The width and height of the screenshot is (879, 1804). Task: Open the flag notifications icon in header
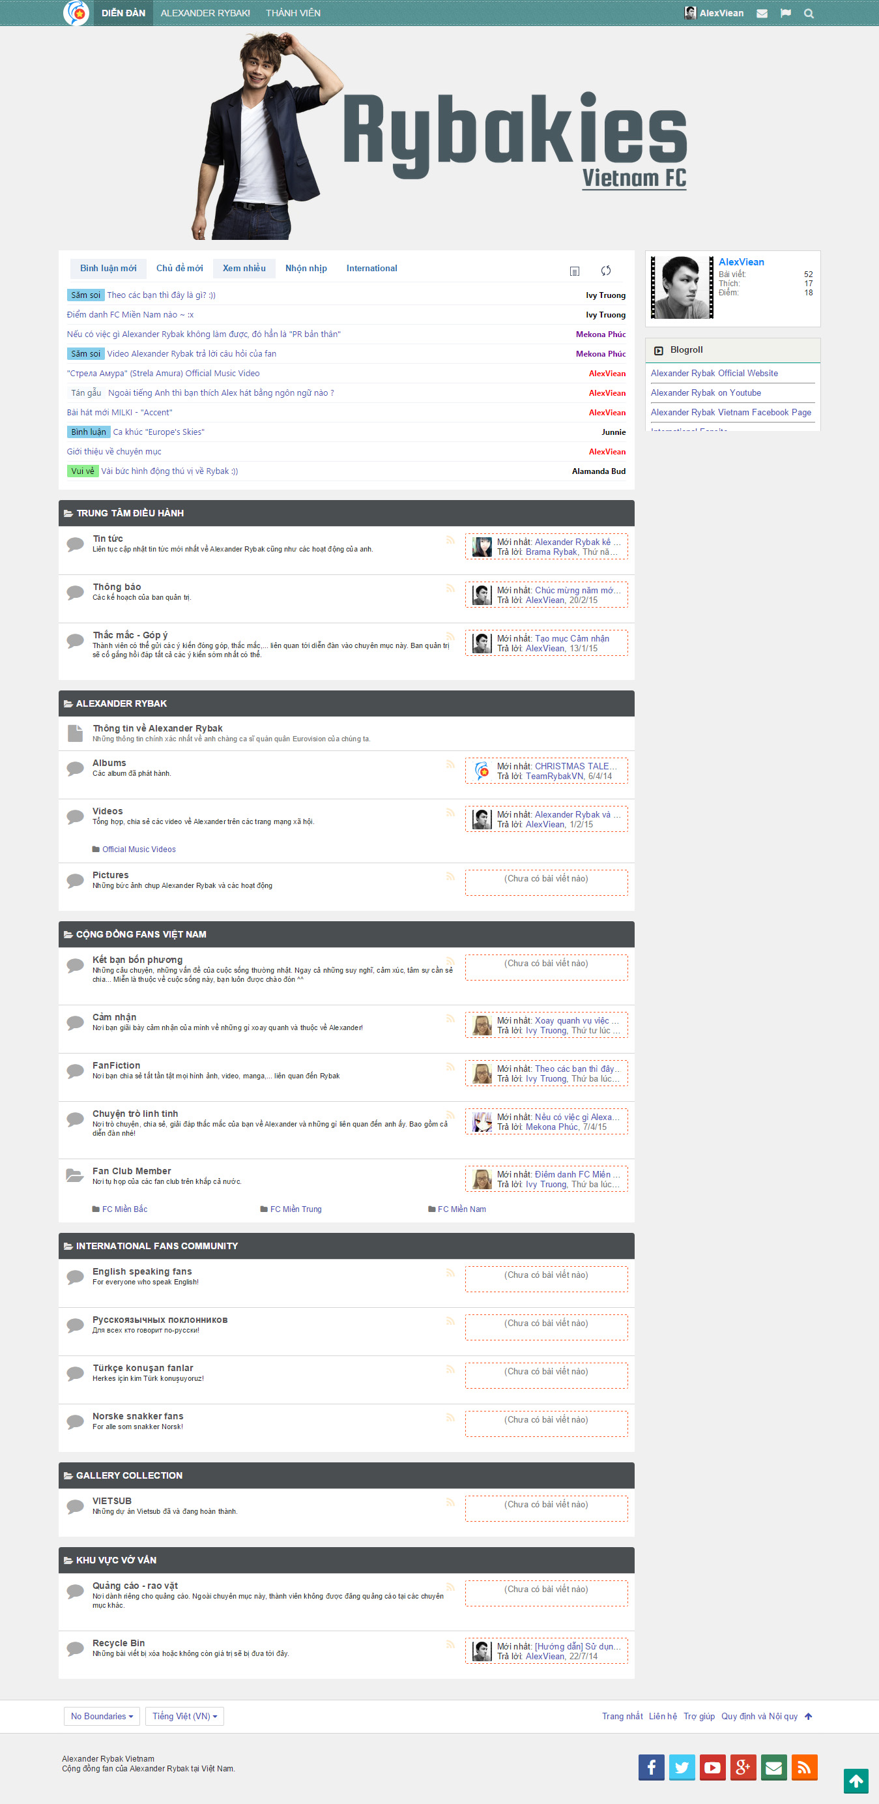click(786, 13)
